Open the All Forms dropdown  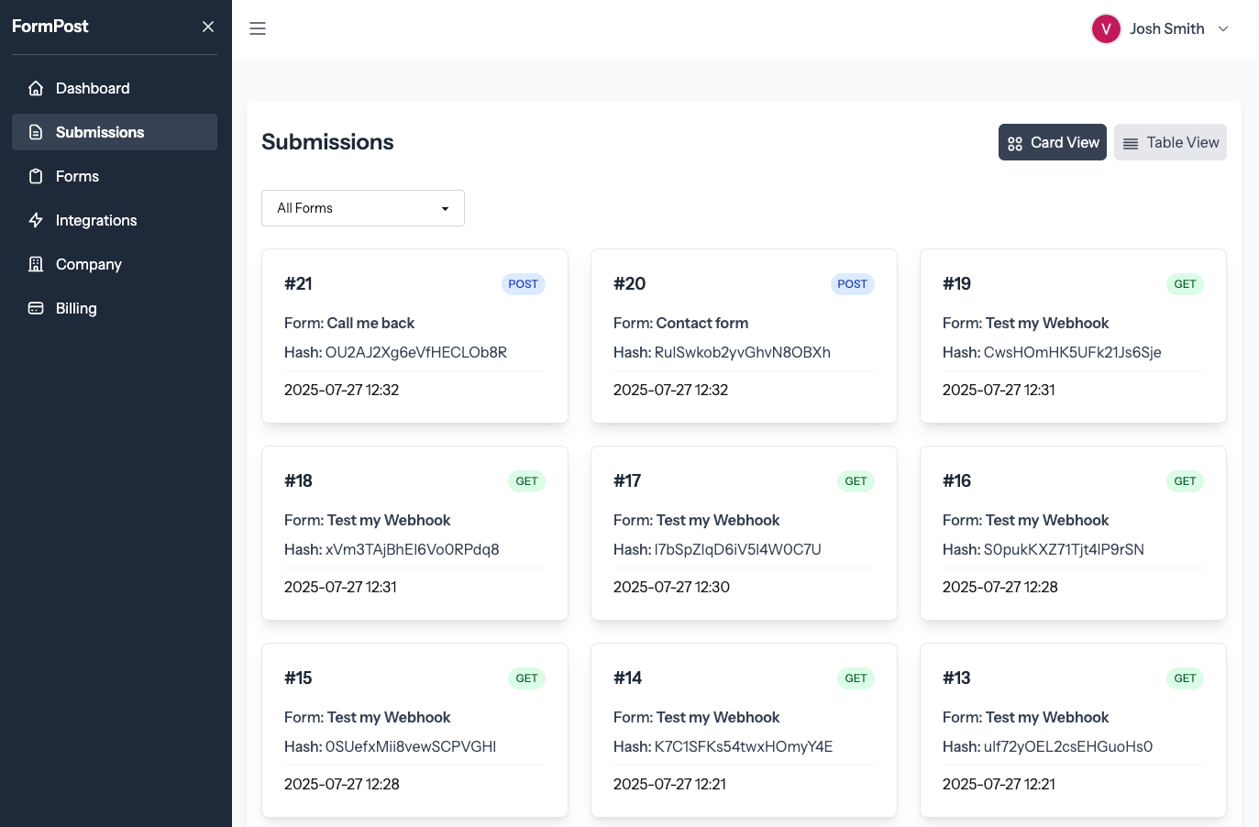[x=363, y=208]
